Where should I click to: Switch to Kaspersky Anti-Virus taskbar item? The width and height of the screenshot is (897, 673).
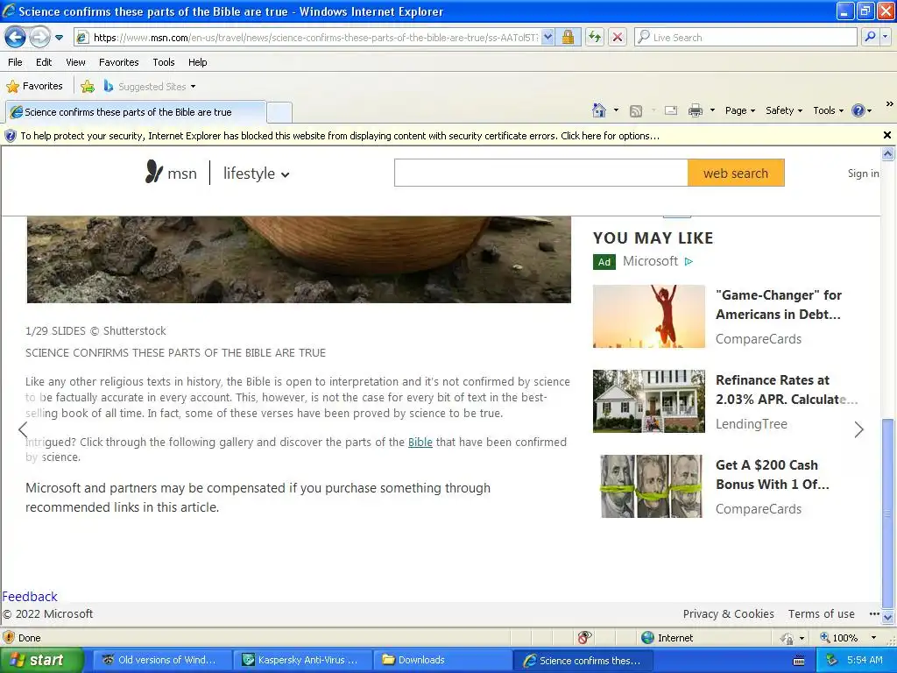[301, 661]
